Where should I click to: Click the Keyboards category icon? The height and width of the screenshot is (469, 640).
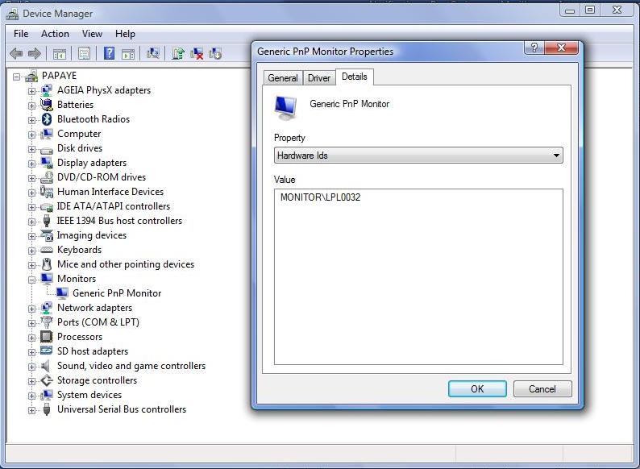point(47,250)
